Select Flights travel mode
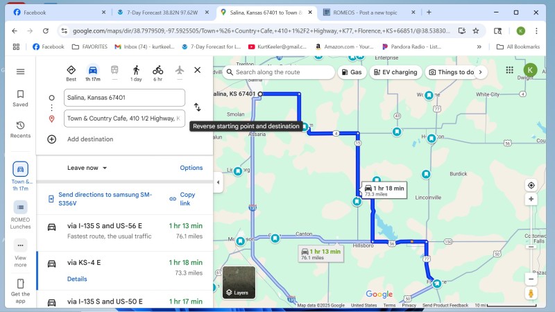The image size is (555, 312). pos(180,73)
